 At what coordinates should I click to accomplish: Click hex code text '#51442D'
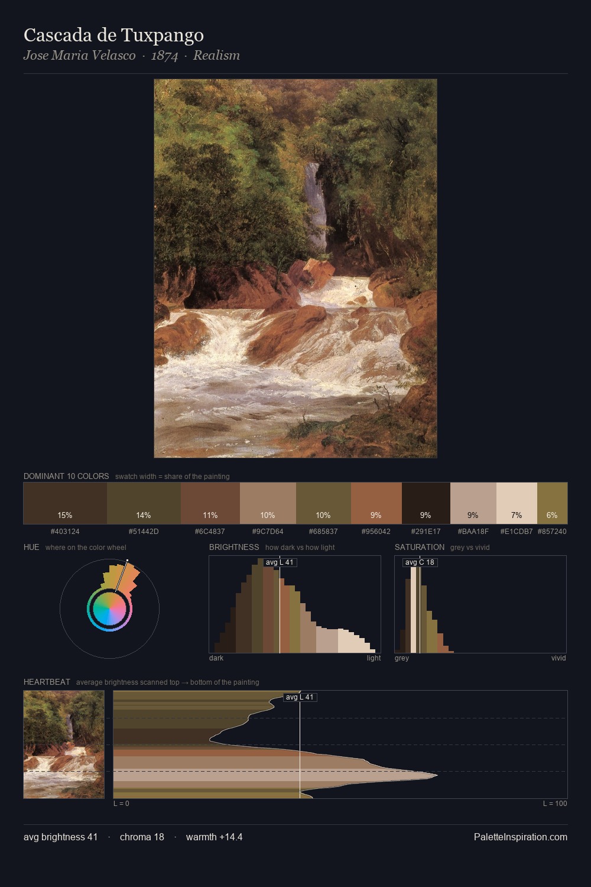[144, 532]
